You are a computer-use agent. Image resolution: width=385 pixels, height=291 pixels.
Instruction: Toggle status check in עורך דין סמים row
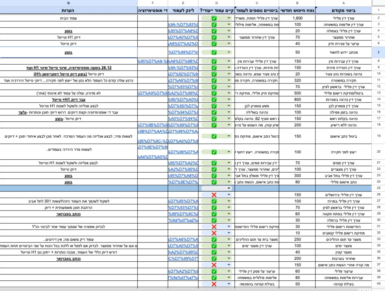pyautogui.click(x=214, y=163)
